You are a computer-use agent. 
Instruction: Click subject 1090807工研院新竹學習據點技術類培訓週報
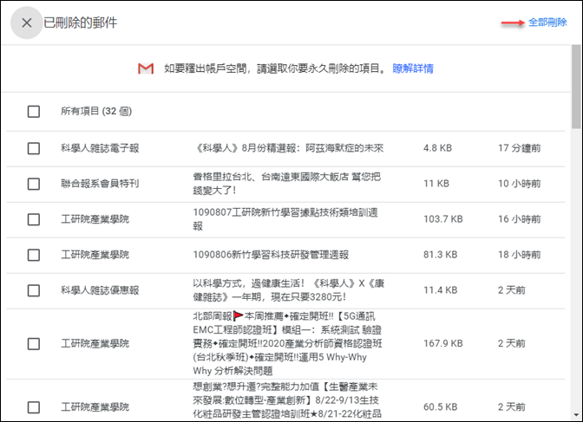tap(285, 219)
